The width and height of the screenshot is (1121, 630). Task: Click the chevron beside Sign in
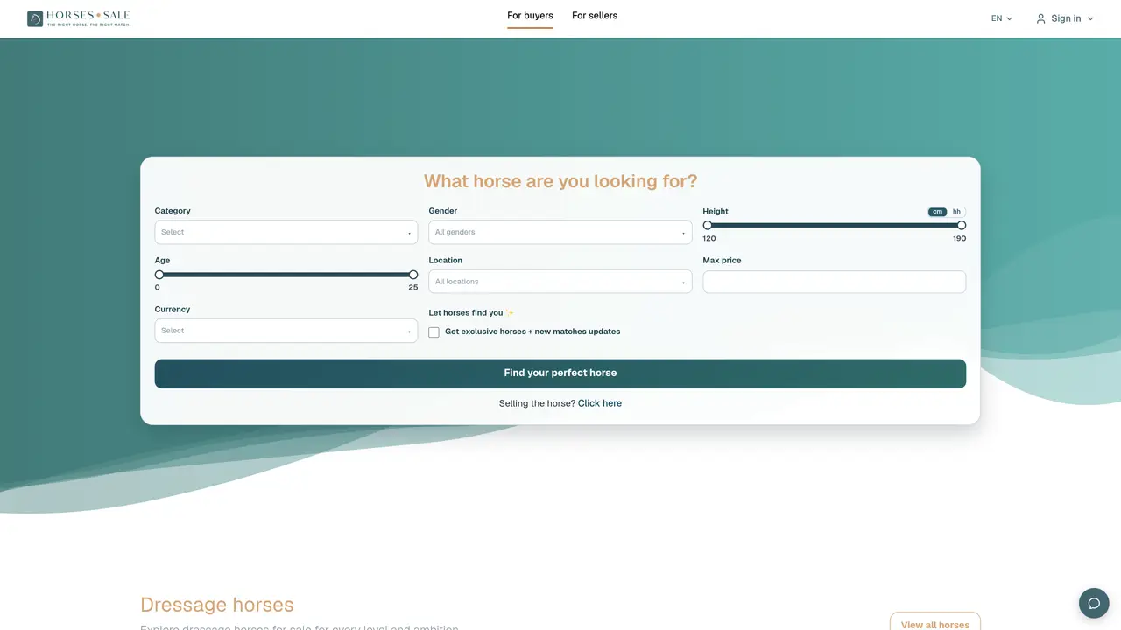[1090, 18]
